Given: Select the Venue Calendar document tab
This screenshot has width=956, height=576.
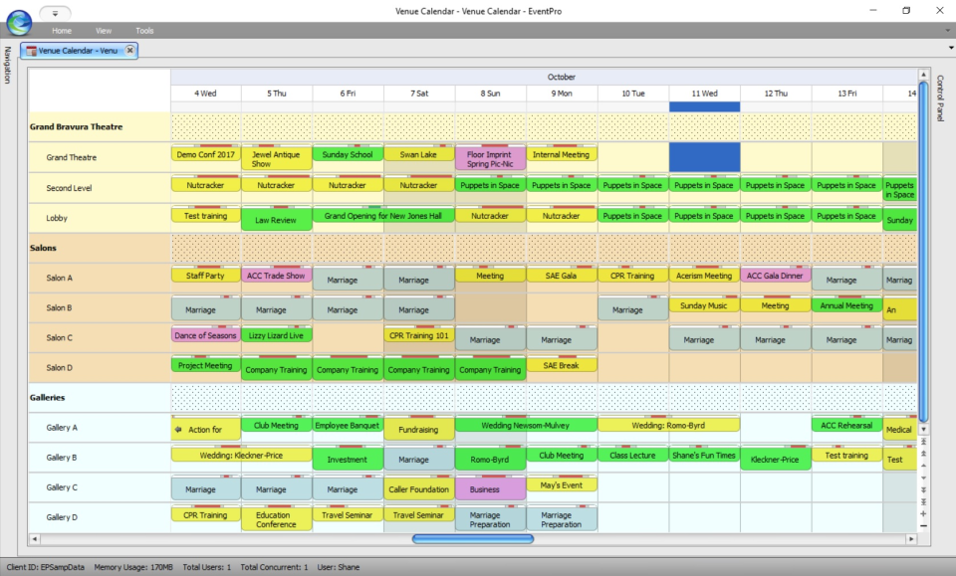Looking at the screenshot, I should pyautogui.click(x=78, y=51).
